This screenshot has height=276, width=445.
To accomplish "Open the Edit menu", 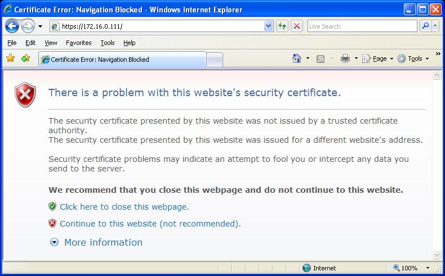I will click(x=30, y=43).
